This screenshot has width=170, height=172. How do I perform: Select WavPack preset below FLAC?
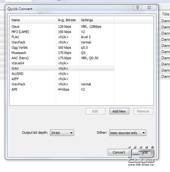[62, 42]
